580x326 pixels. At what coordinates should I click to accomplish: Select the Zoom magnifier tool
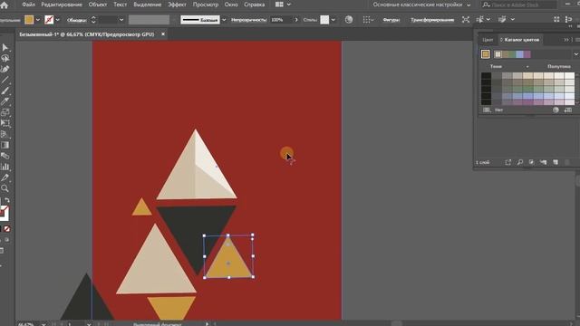pos(5,188)
